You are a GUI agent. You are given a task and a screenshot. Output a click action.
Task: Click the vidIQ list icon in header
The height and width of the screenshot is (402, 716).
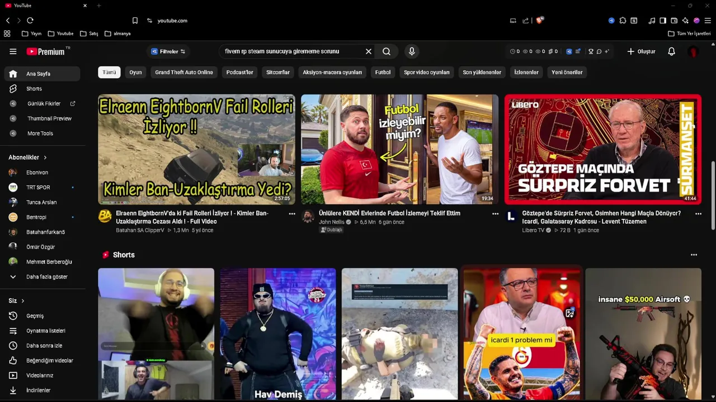578,51
